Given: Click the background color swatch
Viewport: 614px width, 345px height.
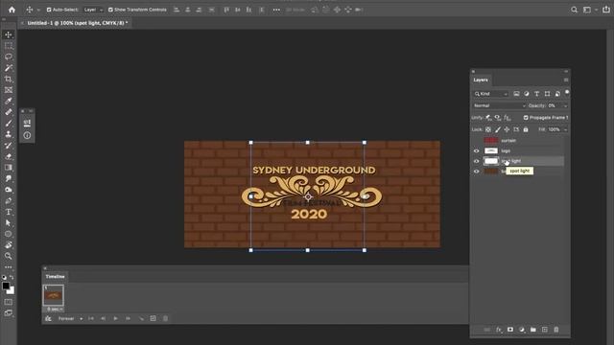Looking at the screenshot, I should (12, 291).
